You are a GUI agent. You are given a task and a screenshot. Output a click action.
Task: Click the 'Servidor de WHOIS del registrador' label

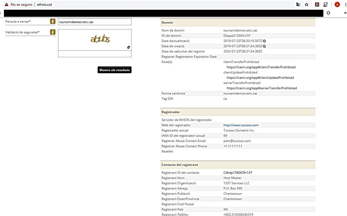click(x=187, y=120)
